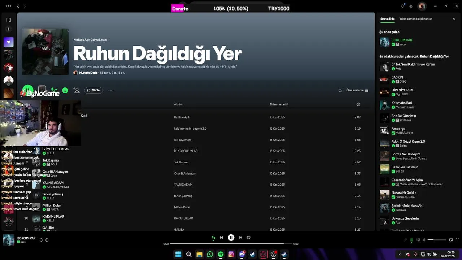
Task: Go forward with the right arrow
Action: pyautogui.click(x=25, y=6)
